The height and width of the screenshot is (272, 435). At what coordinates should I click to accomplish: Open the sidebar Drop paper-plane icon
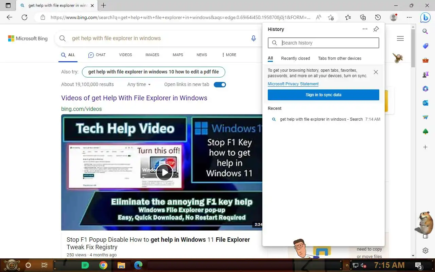pyautogui.click(x=425, y=117)
